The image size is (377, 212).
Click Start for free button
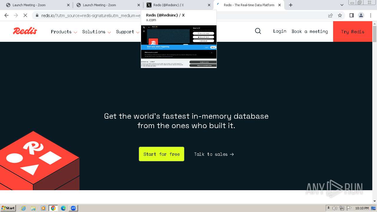point(161,154)
